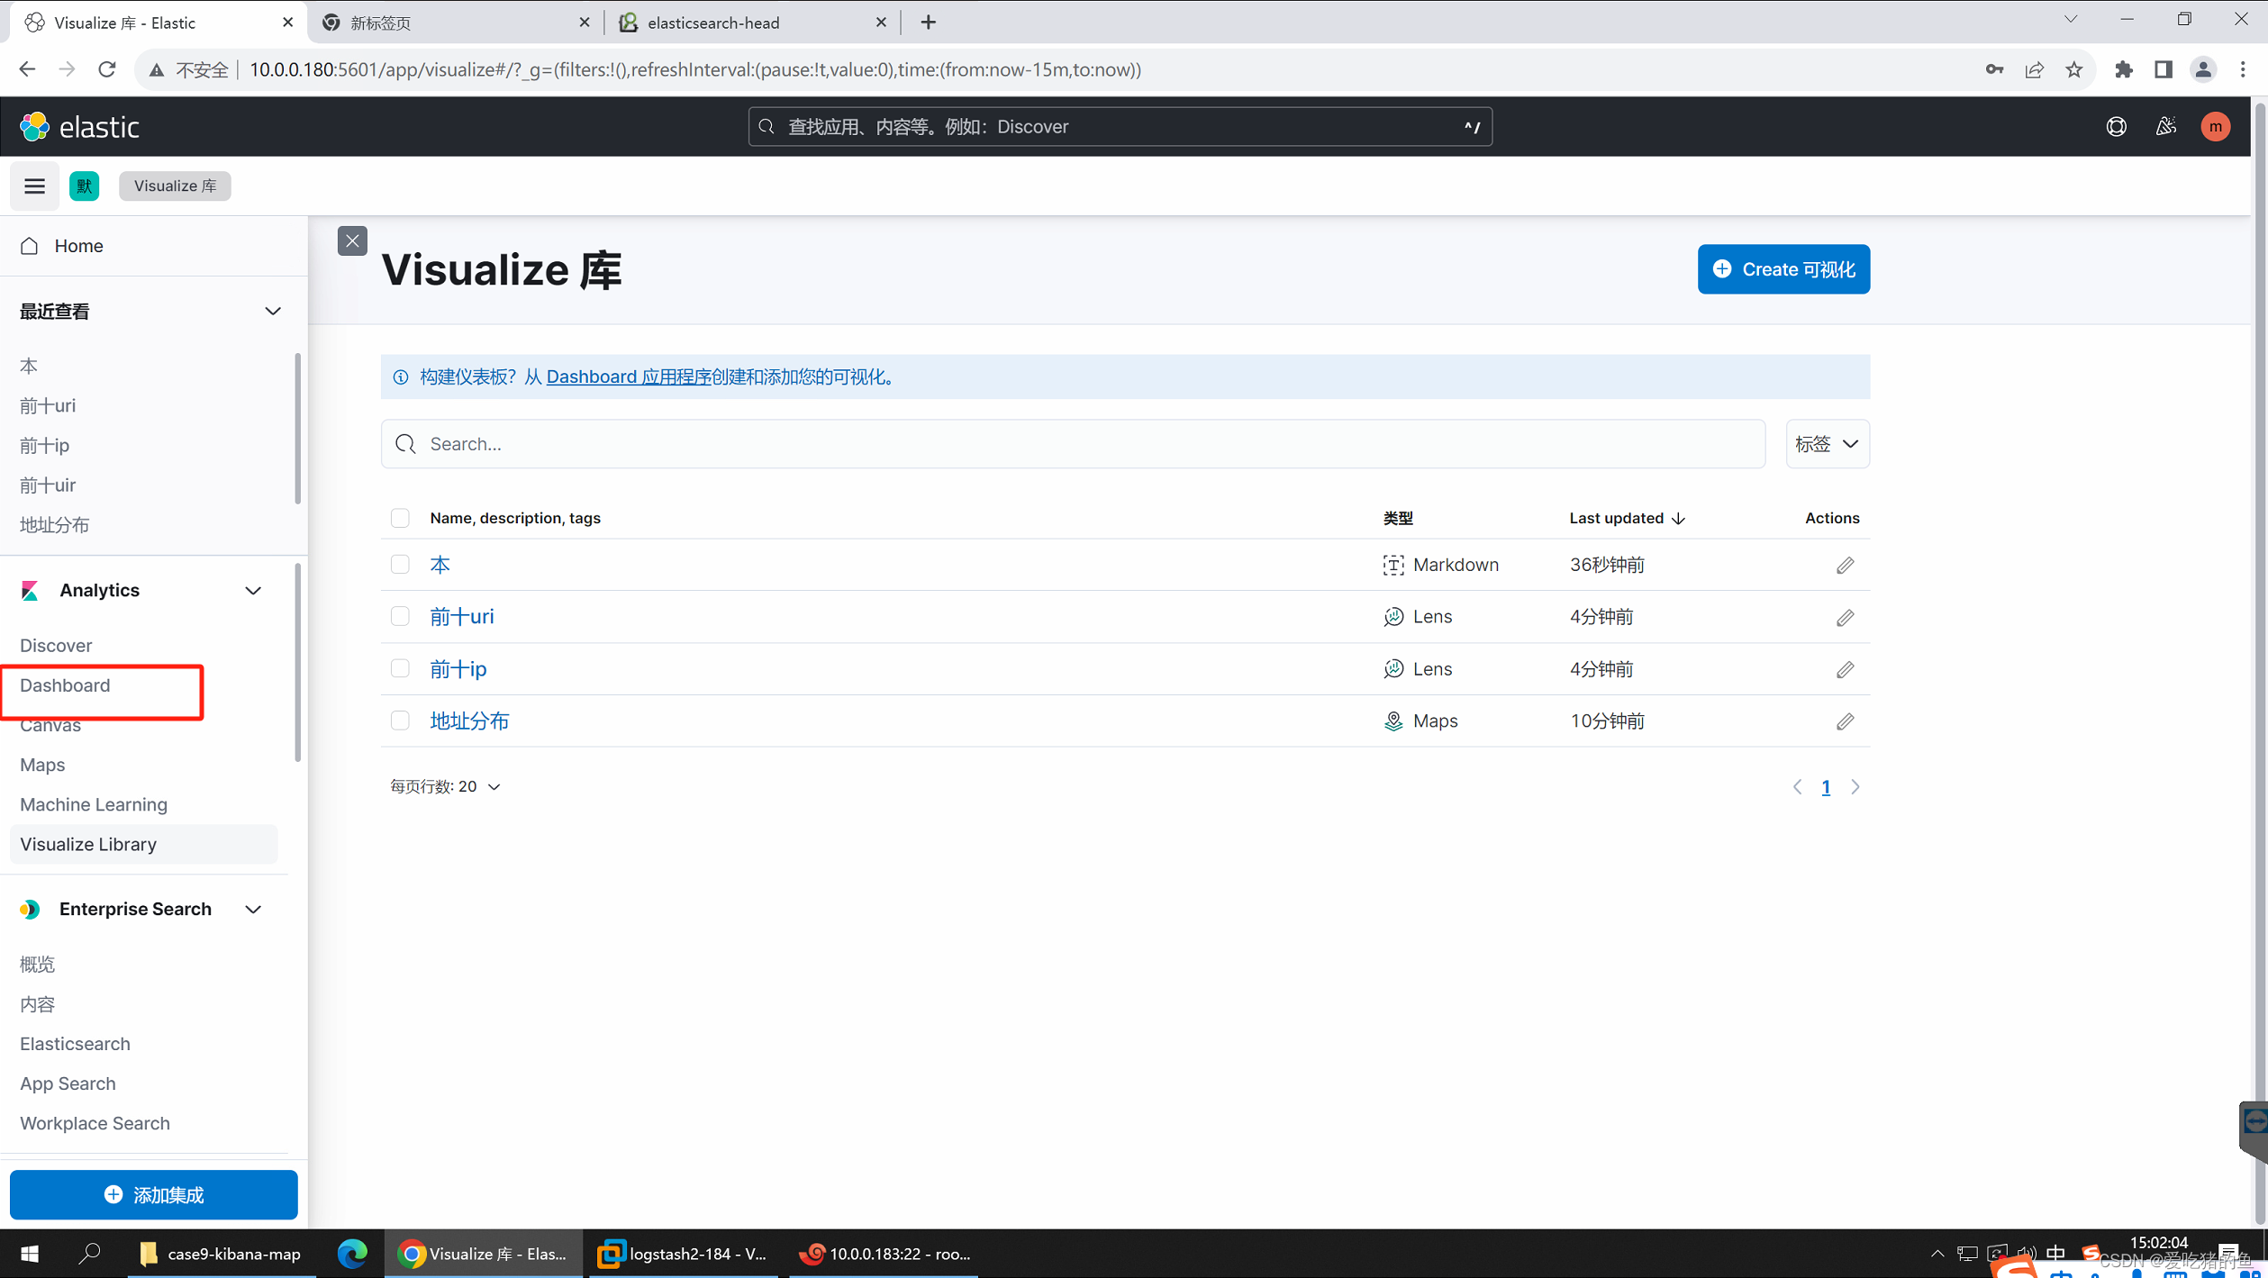Viewport: 2268px width, 1278px height.
Task: Open App Search in Enterprise Search
Action: (x=68, y=1084)
